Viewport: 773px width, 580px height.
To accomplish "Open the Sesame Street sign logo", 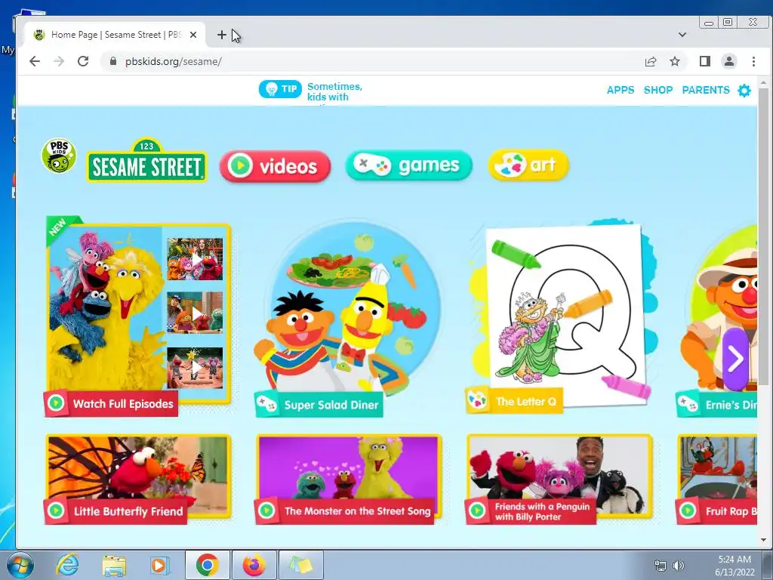I will click(147, 161).
